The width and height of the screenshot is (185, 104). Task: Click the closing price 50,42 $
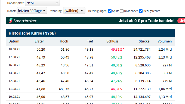116,57
